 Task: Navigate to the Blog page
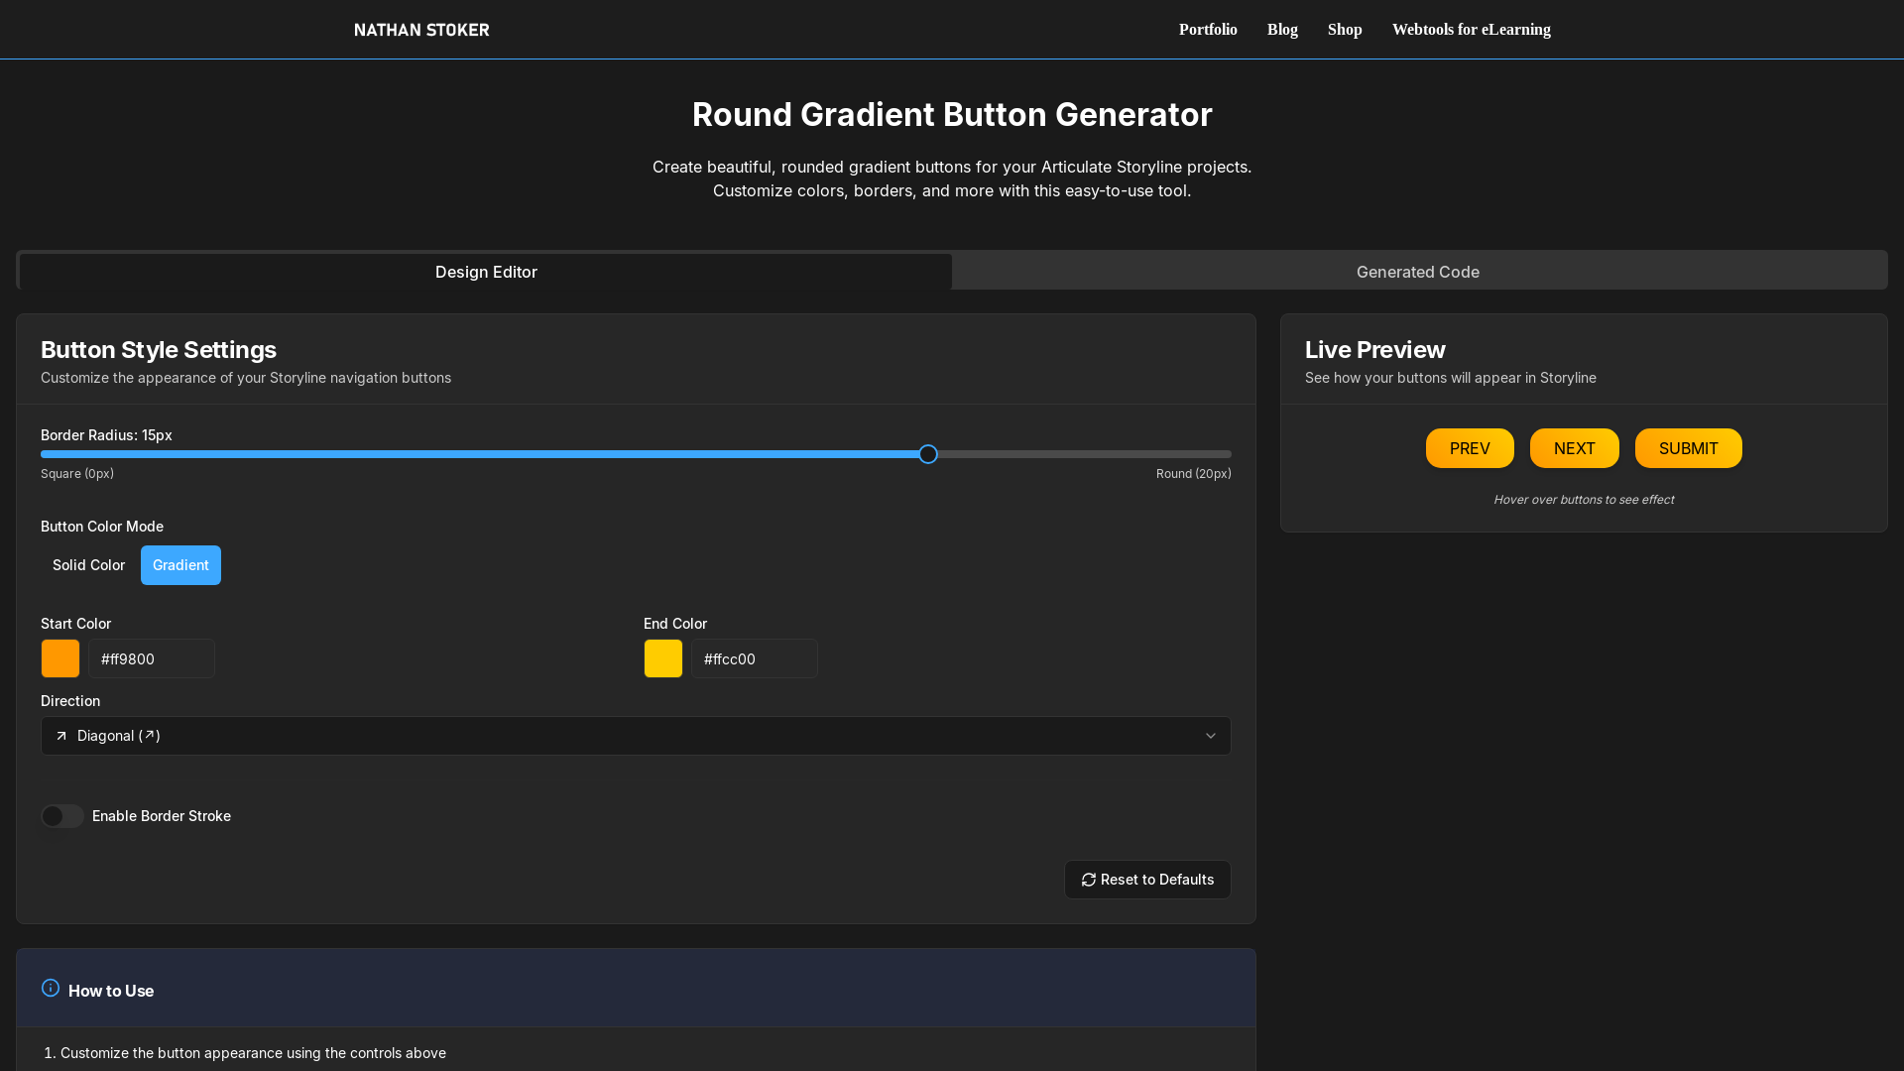pyautogui.click(x=1281, y=29)
